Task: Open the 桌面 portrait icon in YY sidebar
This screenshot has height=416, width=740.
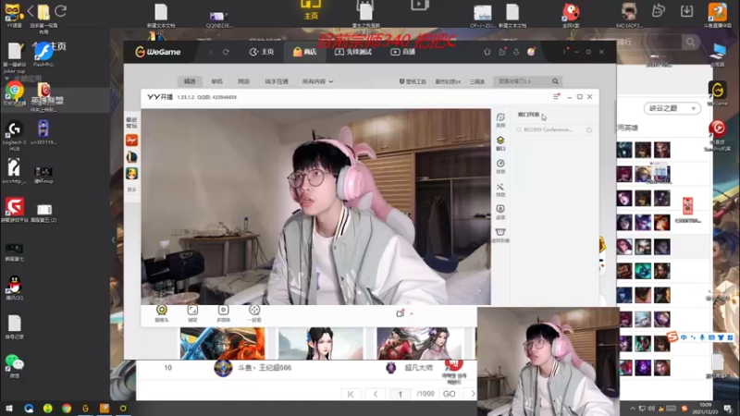Action: 500,213
